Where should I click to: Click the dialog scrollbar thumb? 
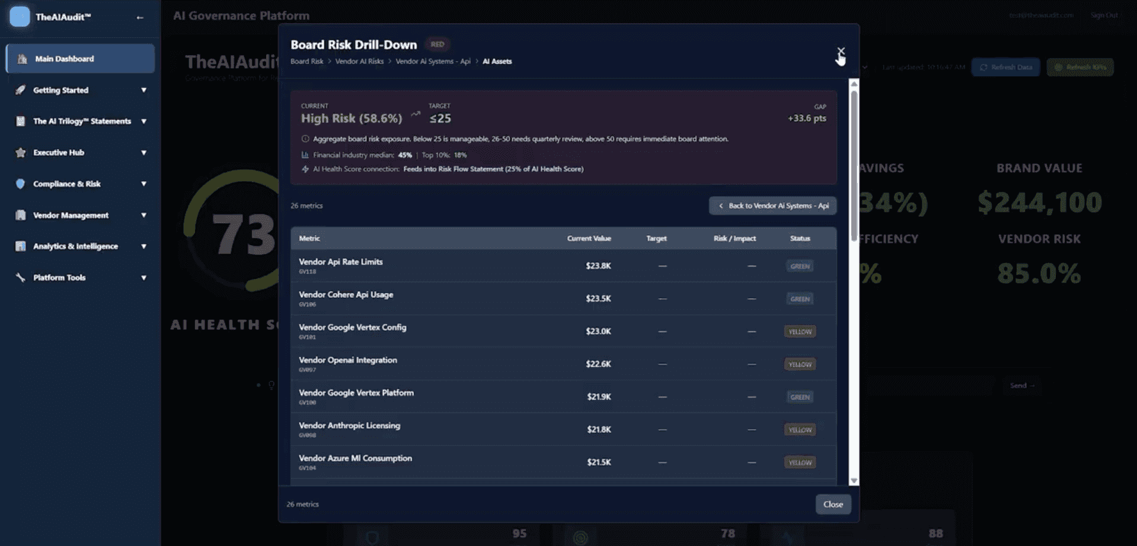854,165
